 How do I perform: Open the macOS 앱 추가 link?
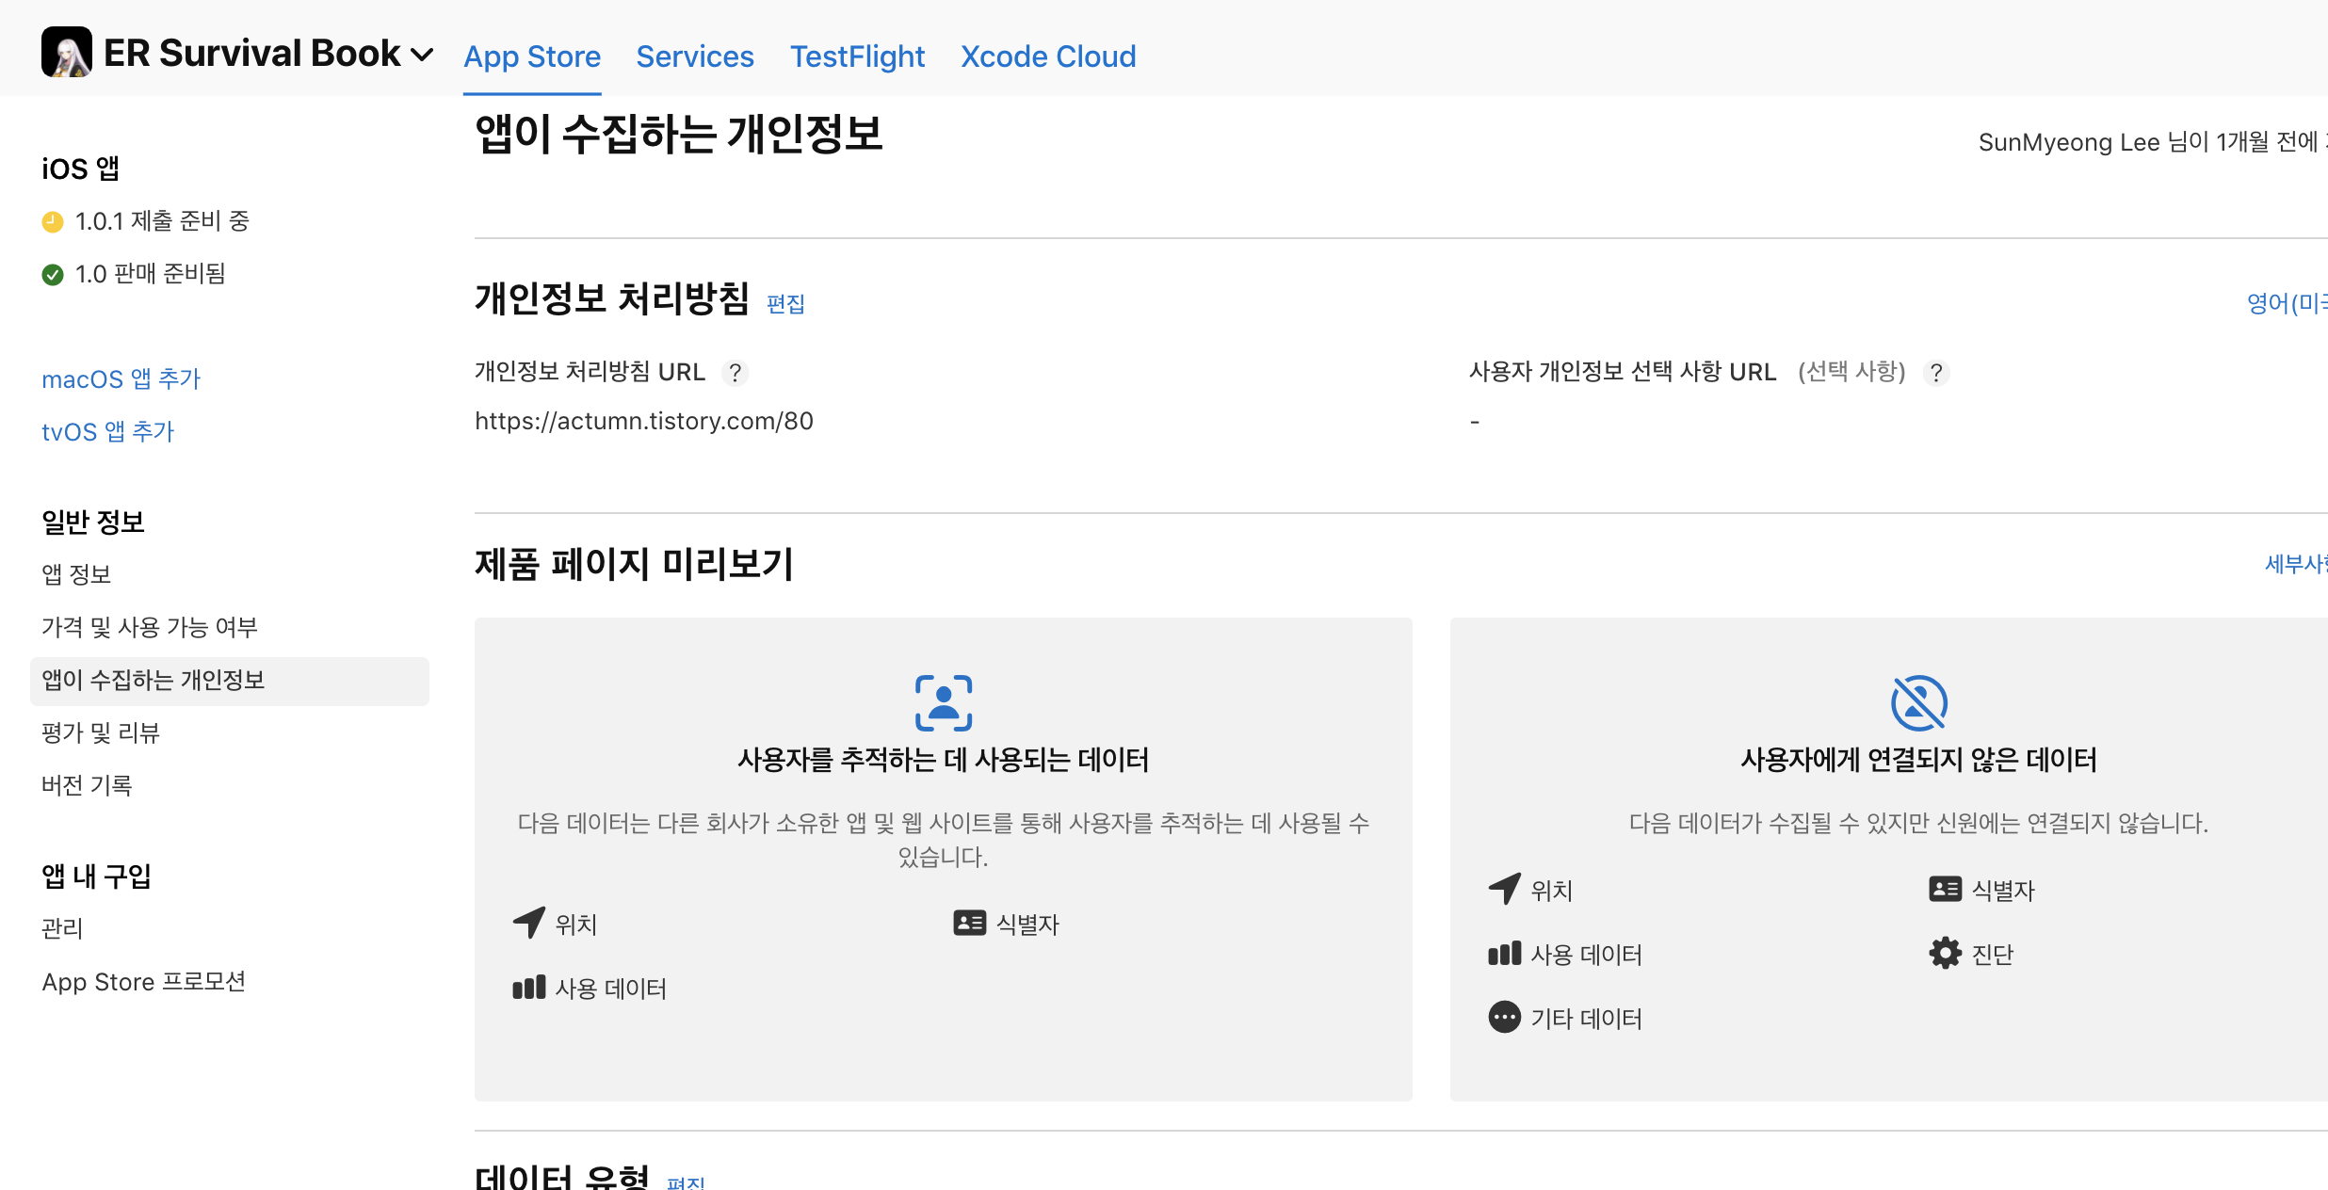click(121, 378)
